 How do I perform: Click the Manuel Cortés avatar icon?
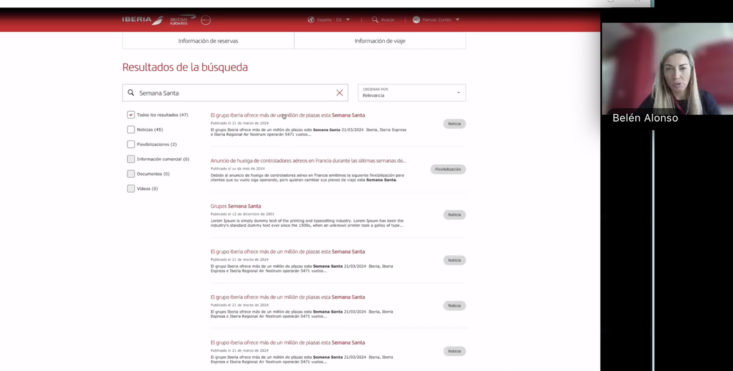[x=416, y=20]
